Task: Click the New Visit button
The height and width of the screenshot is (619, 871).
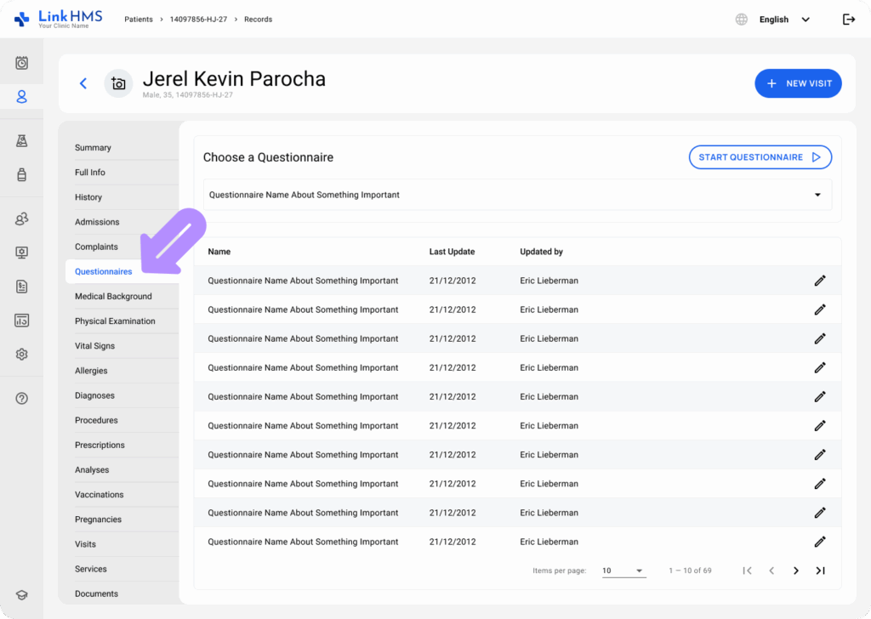Action: [798, 83]
